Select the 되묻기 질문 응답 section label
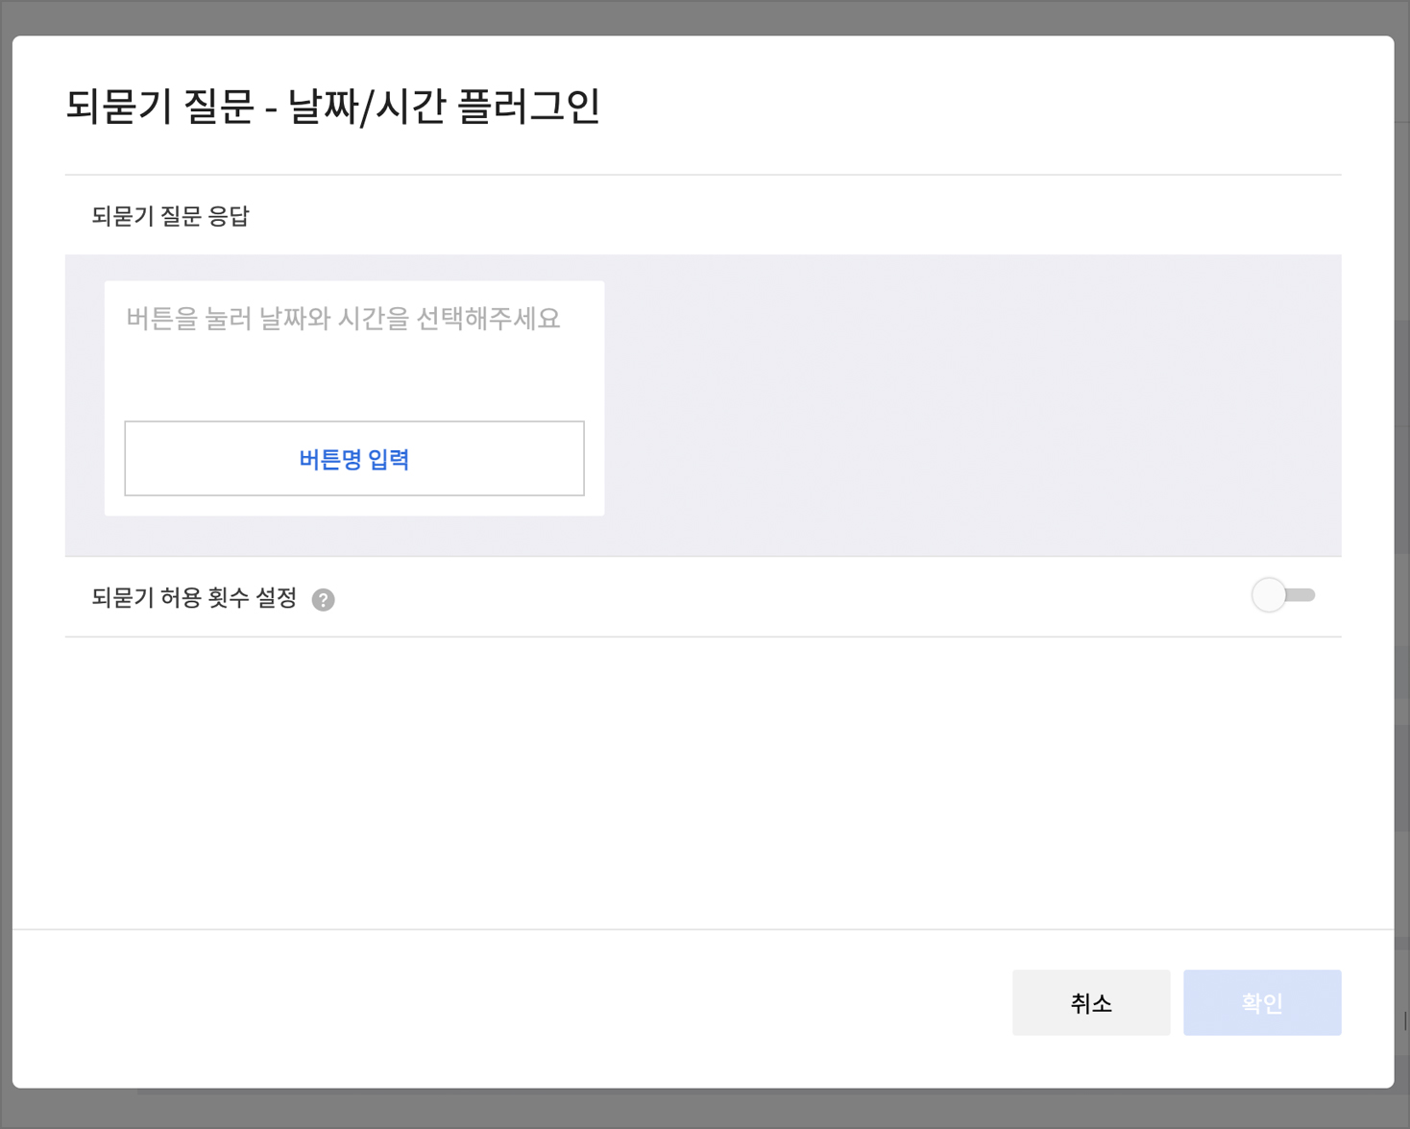The height and width of the screenshot is (1129, 1410). [170, 216]
